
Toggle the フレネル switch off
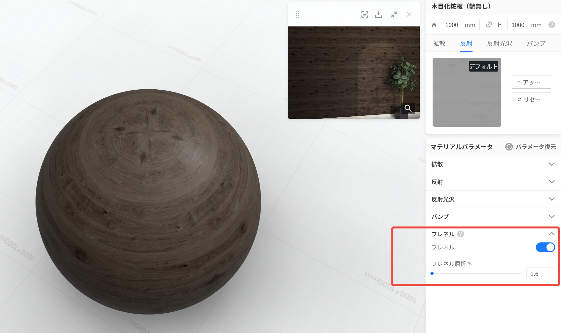click(x=545, y=247)
